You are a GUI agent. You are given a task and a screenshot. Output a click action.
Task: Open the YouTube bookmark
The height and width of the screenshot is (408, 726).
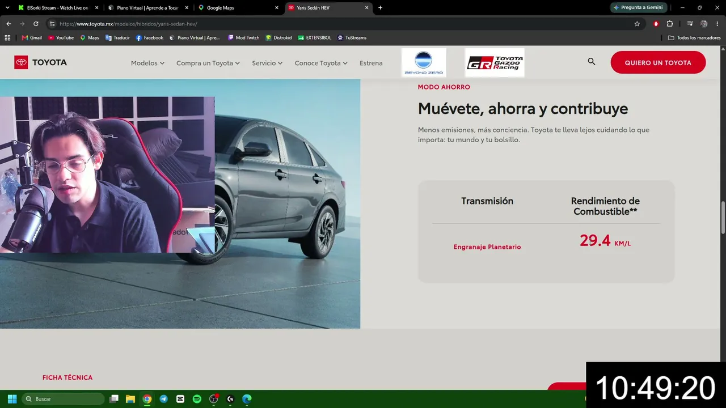click(61, 38)
